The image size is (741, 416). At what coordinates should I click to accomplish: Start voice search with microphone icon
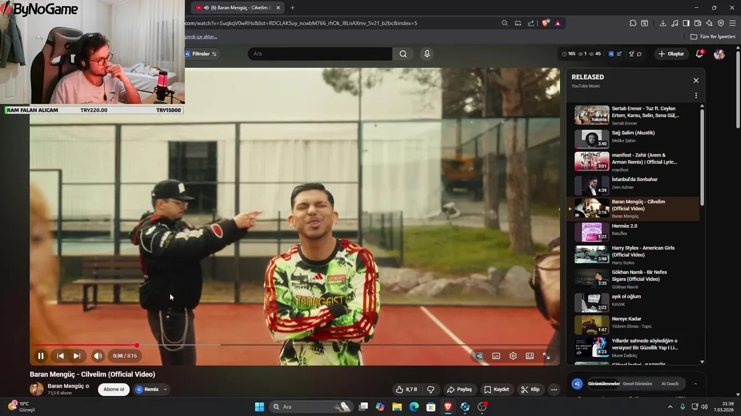pos(427,54)
